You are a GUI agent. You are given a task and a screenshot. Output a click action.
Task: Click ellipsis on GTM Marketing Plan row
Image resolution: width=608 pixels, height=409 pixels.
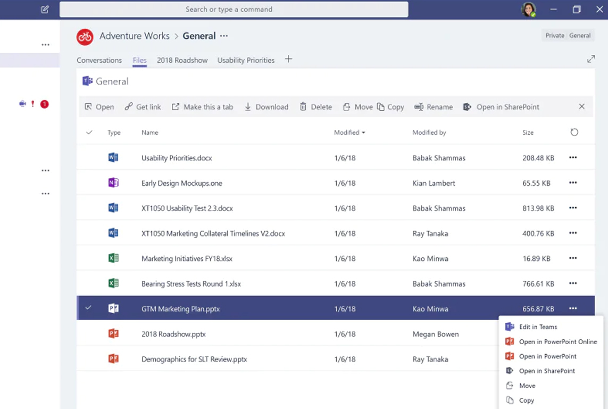pos(573,308)
